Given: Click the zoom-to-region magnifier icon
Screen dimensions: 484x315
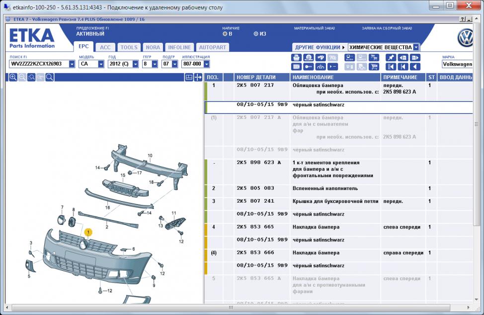Looking at the screenshot, I should tap(31, 77).
